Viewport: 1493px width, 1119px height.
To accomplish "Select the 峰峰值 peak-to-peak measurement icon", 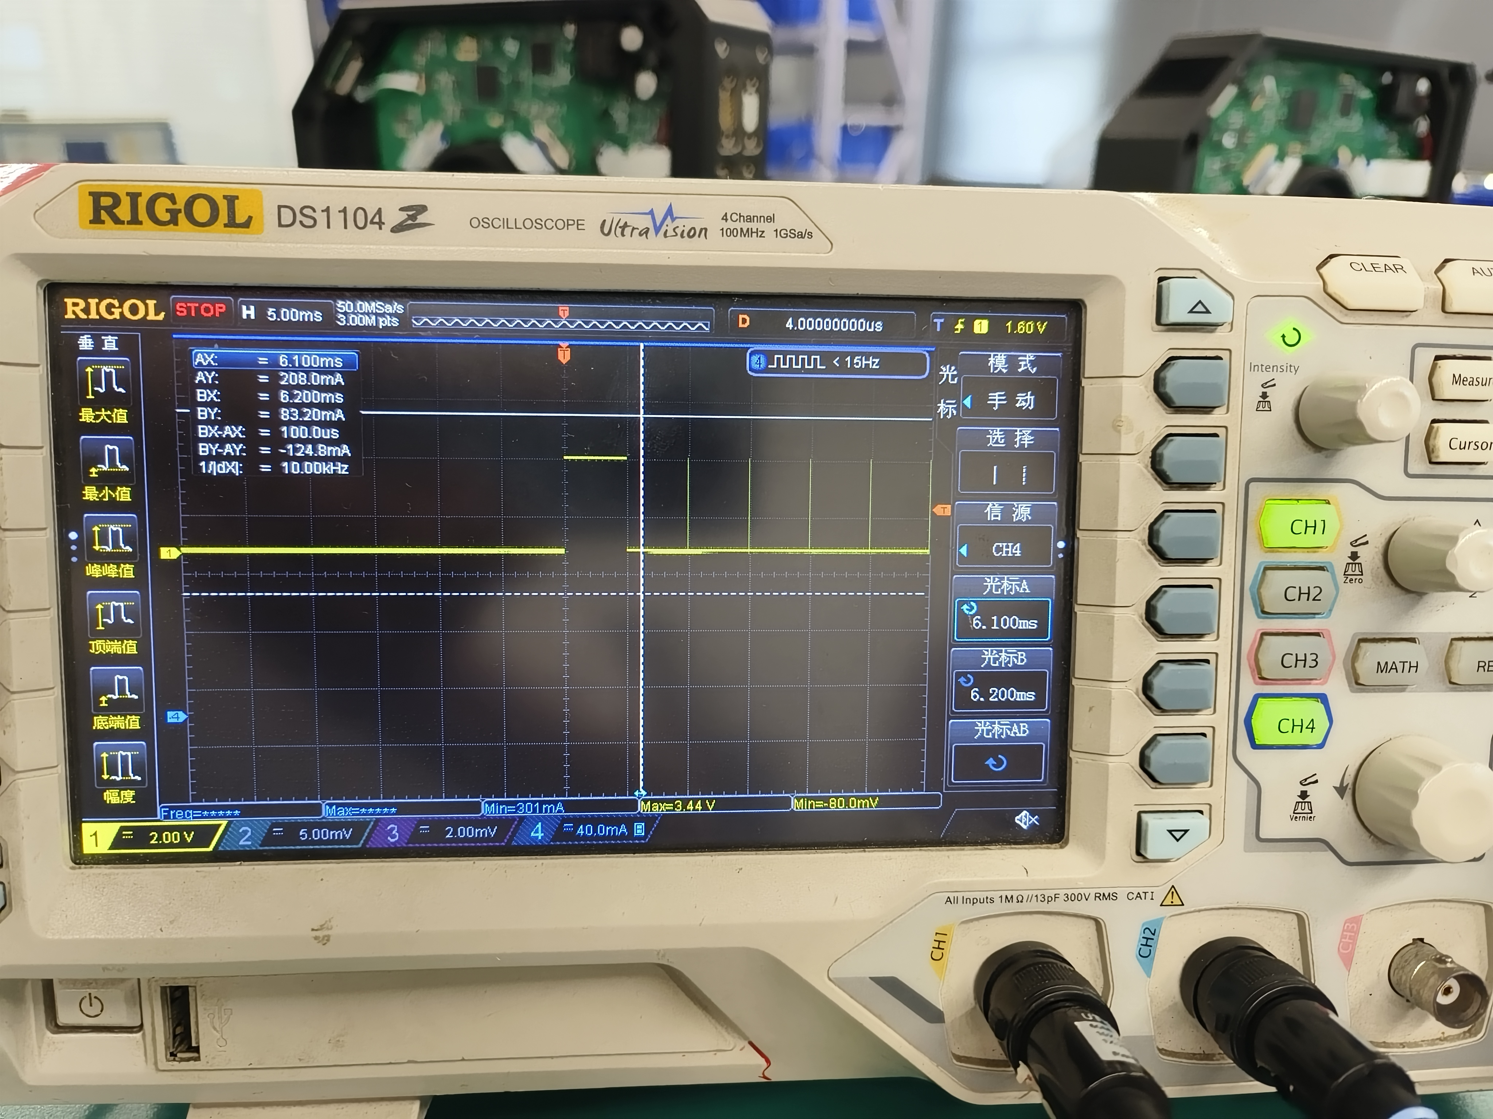I will [112, 538].
